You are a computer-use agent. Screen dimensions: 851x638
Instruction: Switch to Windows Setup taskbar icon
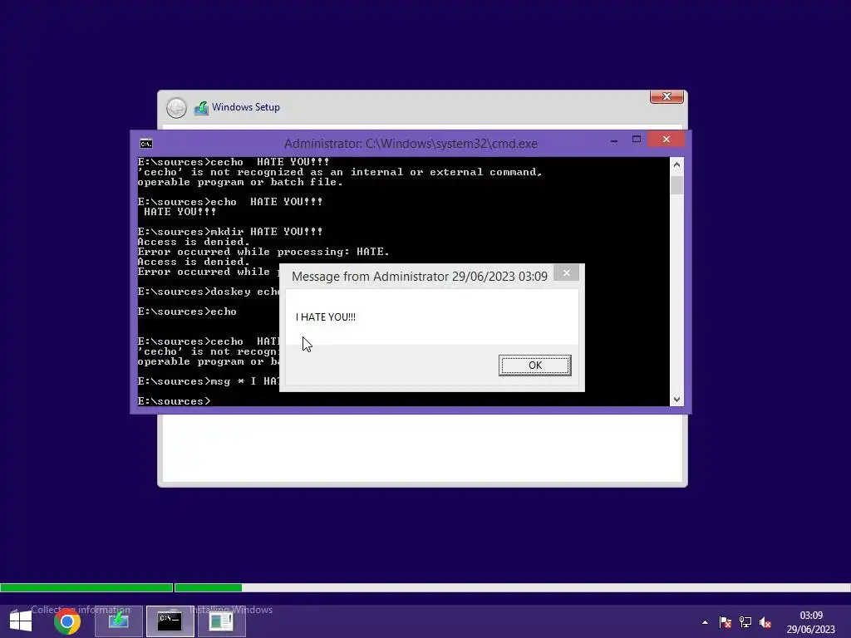pos(118,621)
